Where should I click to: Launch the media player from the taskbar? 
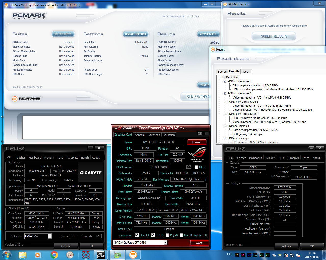point(38,255)
